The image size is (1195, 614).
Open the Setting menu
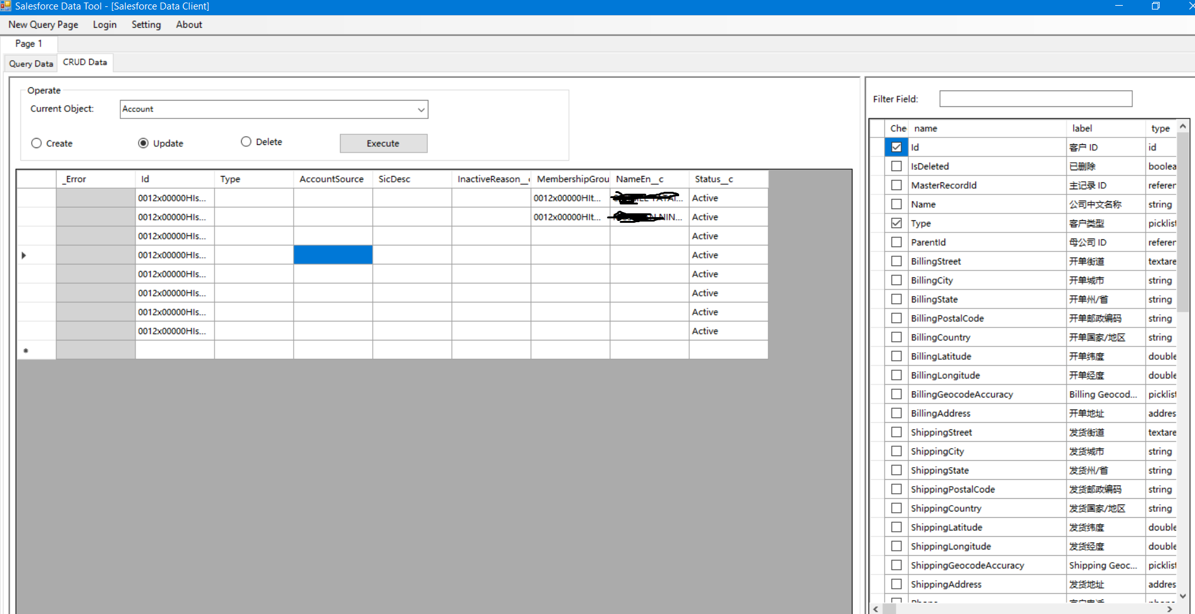click(x=146, y=25)
